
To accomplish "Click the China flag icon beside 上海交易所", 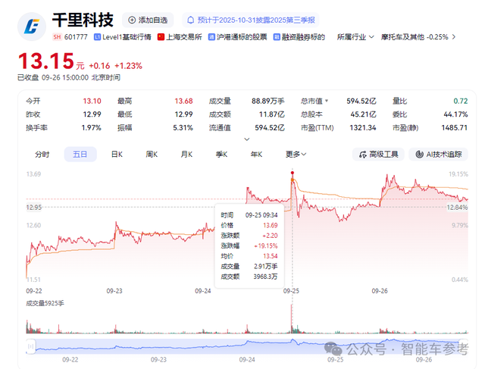I will point(161,37).
